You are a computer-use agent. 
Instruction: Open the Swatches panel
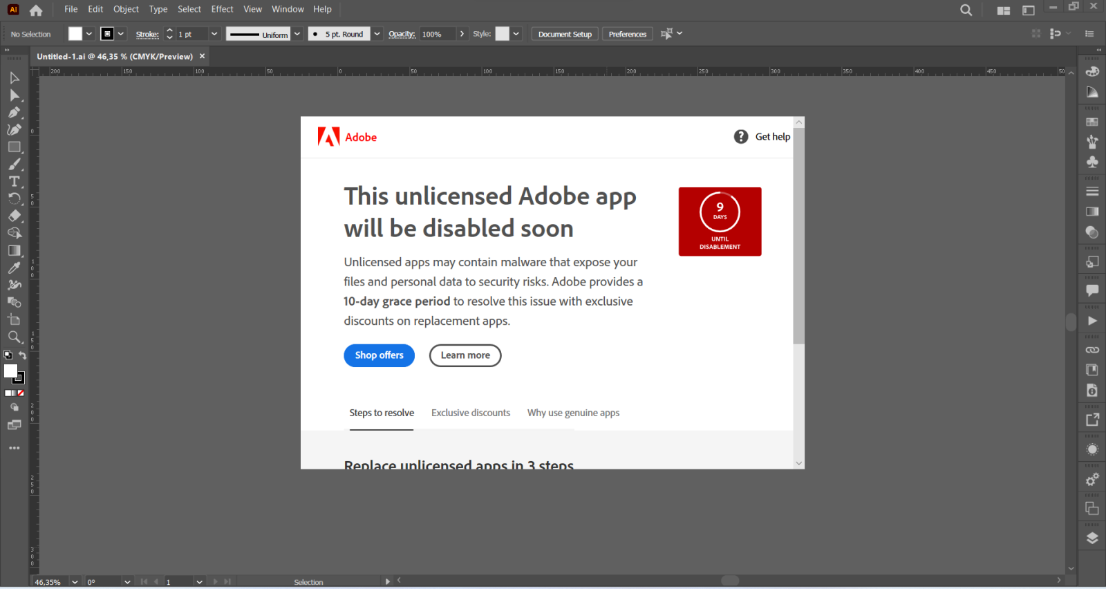1092,122
